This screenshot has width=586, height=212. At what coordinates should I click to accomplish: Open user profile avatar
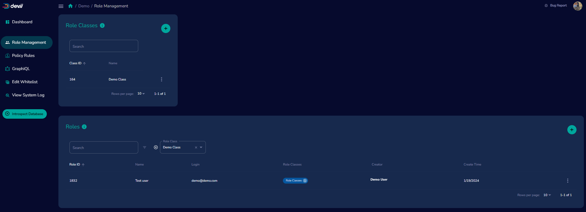click(577, 6)
